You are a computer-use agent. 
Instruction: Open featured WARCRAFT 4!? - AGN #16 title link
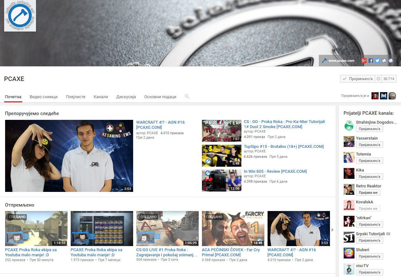(x=160, y=125)
